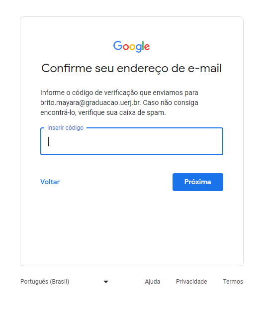Click the brito.mayara@graduacao.uerj.br email text

point(90,103)
